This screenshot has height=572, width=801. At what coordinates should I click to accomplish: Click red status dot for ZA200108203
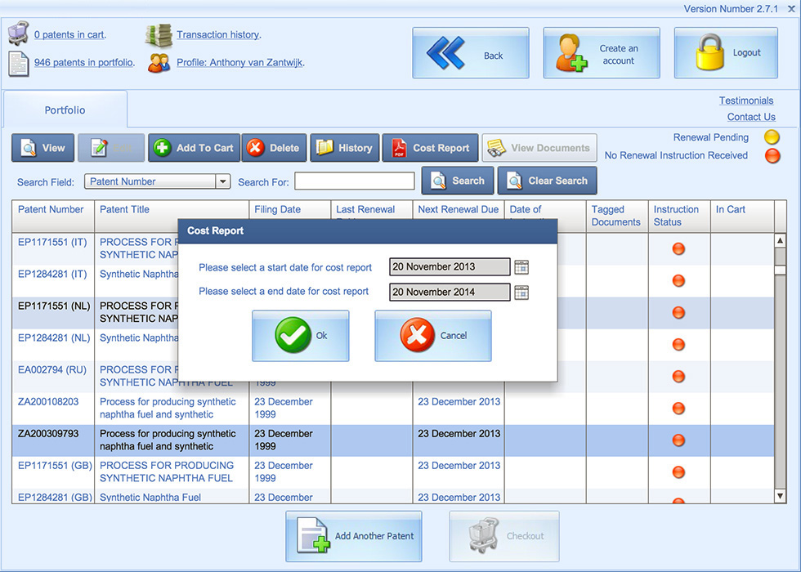[x=678, y=409]
